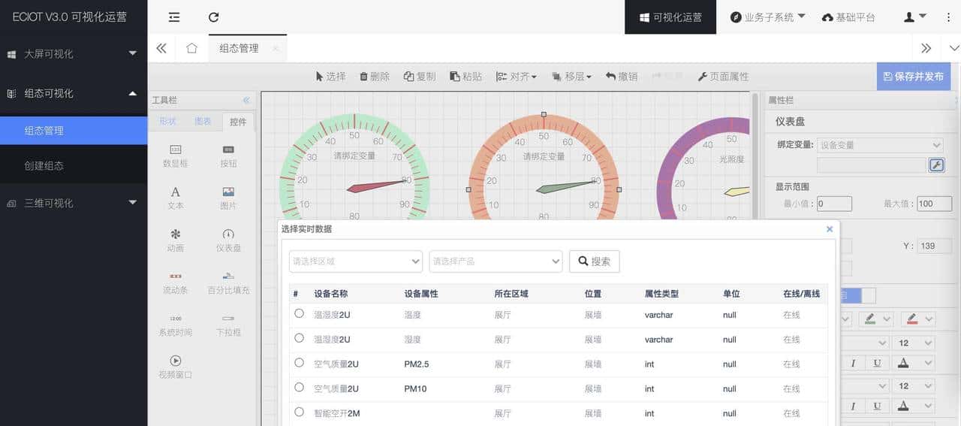Switch to the 形状 toolbox tab

(x=167, y=122)
